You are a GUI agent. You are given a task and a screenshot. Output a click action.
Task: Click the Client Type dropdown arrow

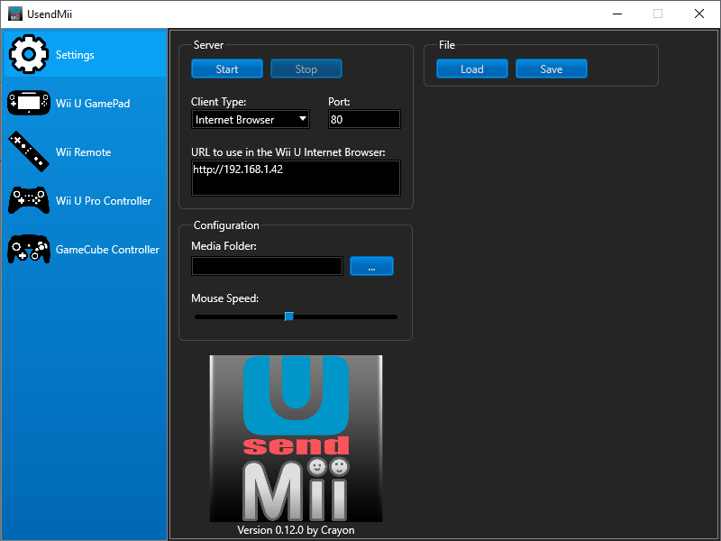tap(302, 119)
